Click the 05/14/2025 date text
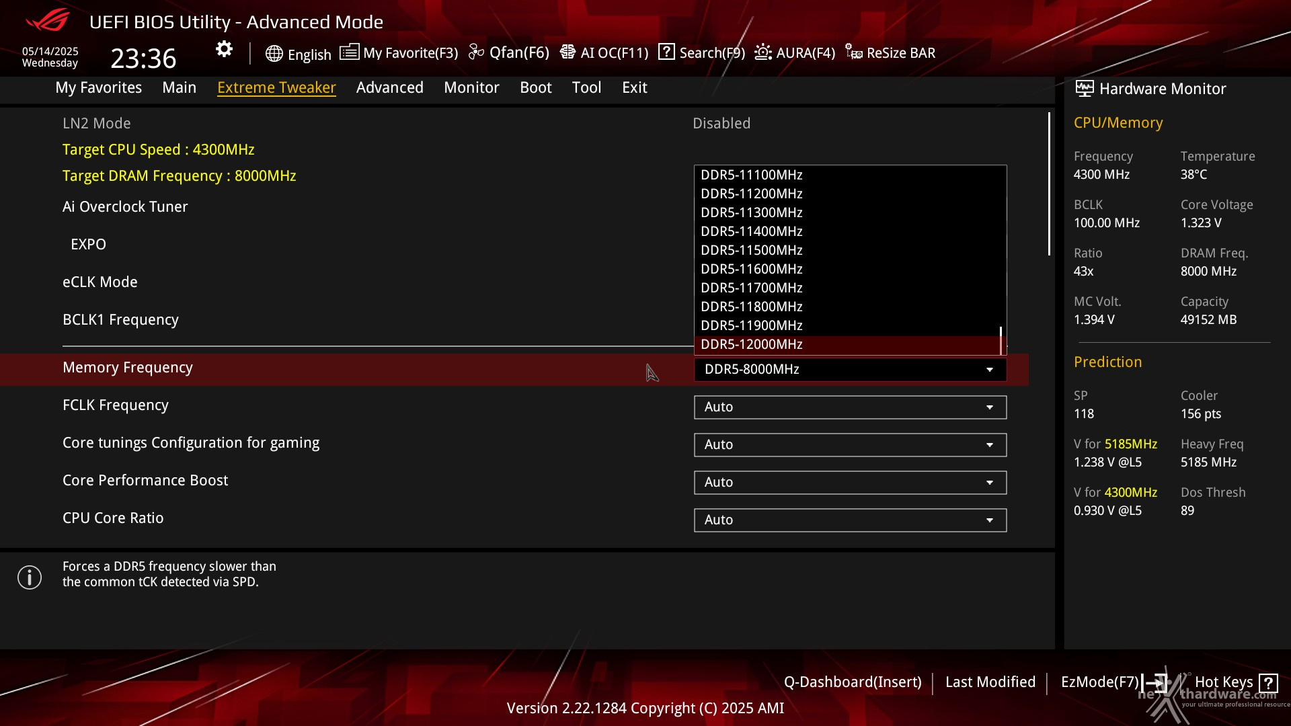The width and height of the screenshot is (1291, 726). click(50, 51)
